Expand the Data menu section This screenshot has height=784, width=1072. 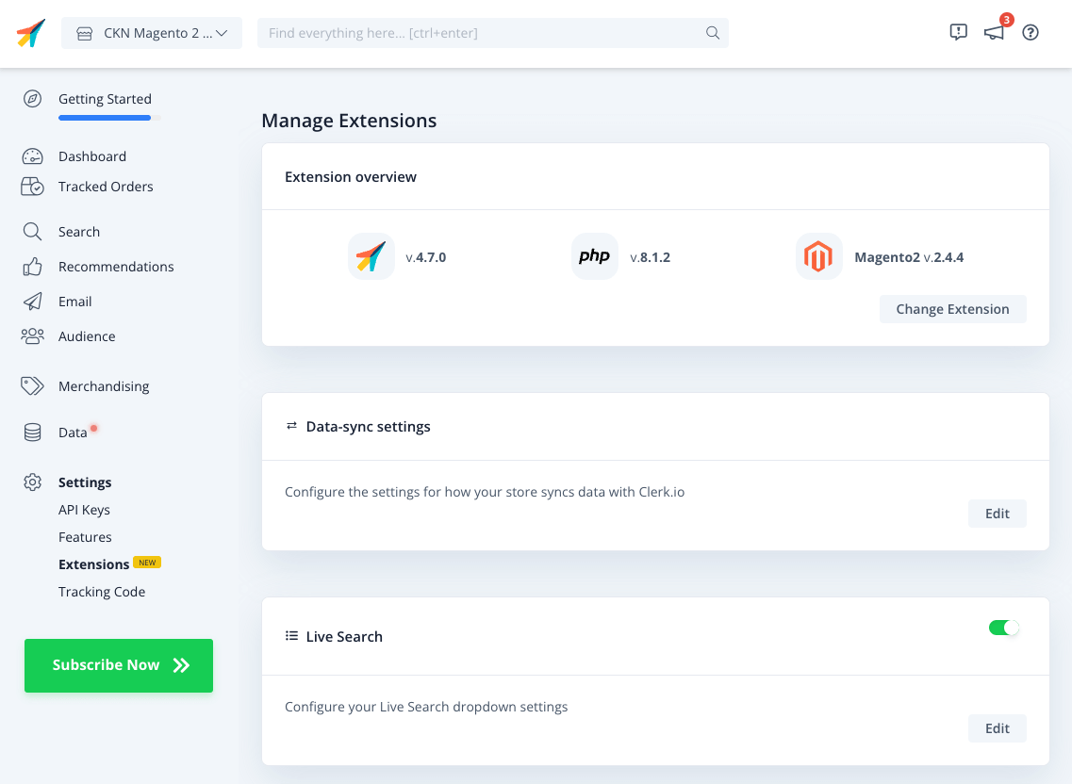pos(73,433)
